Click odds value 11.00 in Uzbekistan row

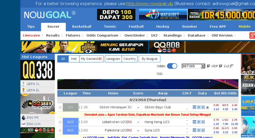click(234, 124)
